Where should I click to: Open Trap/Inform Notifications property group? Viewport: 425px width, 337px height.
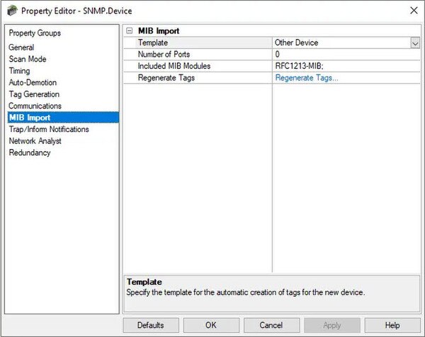click(49, 129)
